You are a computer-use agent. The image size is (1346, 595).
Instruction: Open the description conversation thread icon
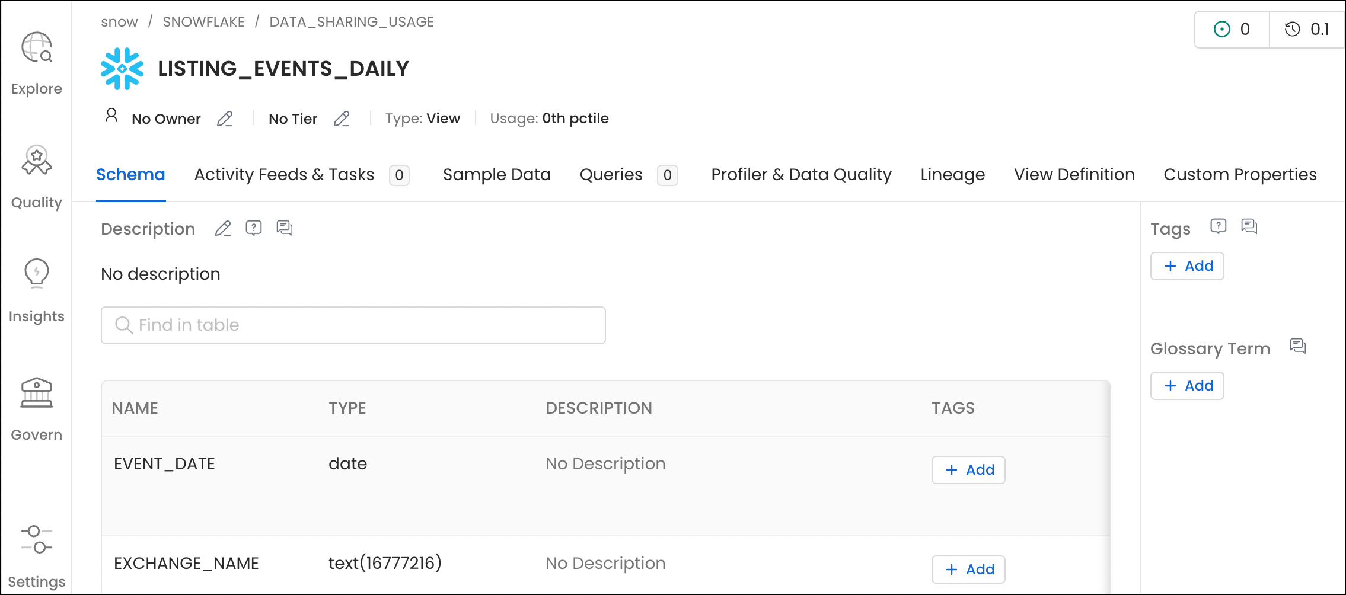click(285, 228)
